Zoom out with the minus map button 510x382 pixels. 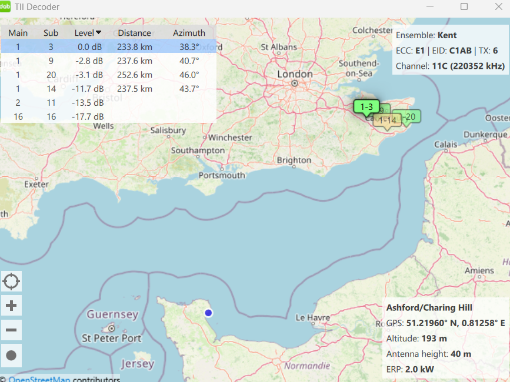tap(11, 330)
